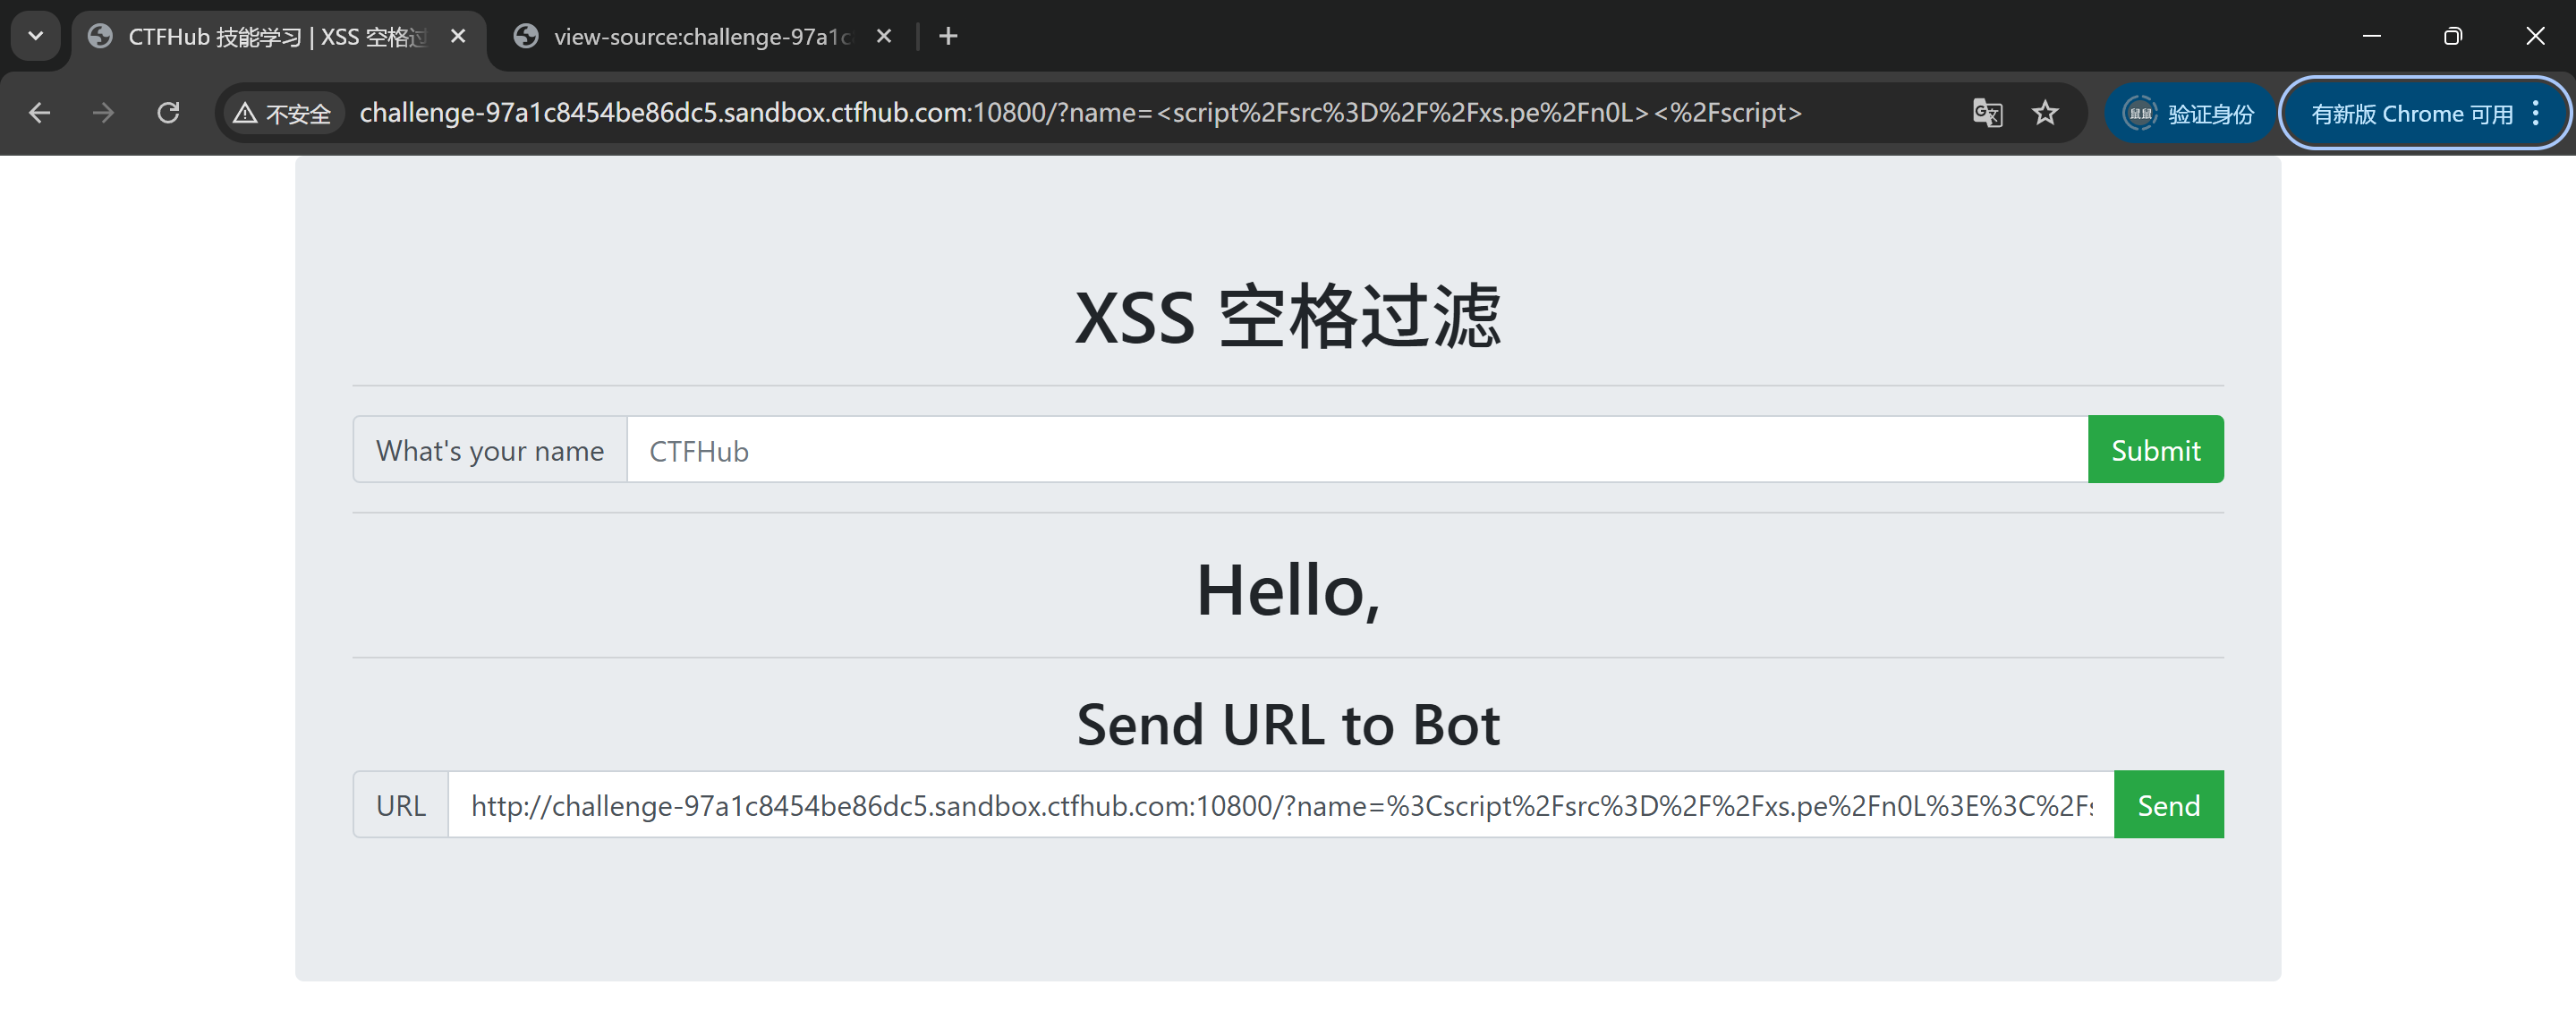Click the browser back arrow
2576x1019 pixels.
pos(40,113)
